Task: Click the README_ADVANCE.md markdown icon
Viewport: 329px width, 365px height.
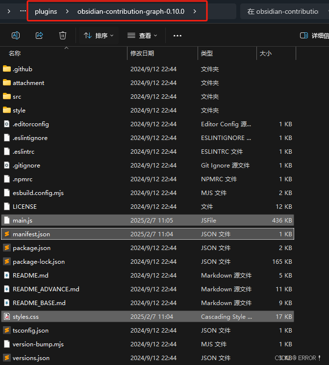Action: (7, 289)
